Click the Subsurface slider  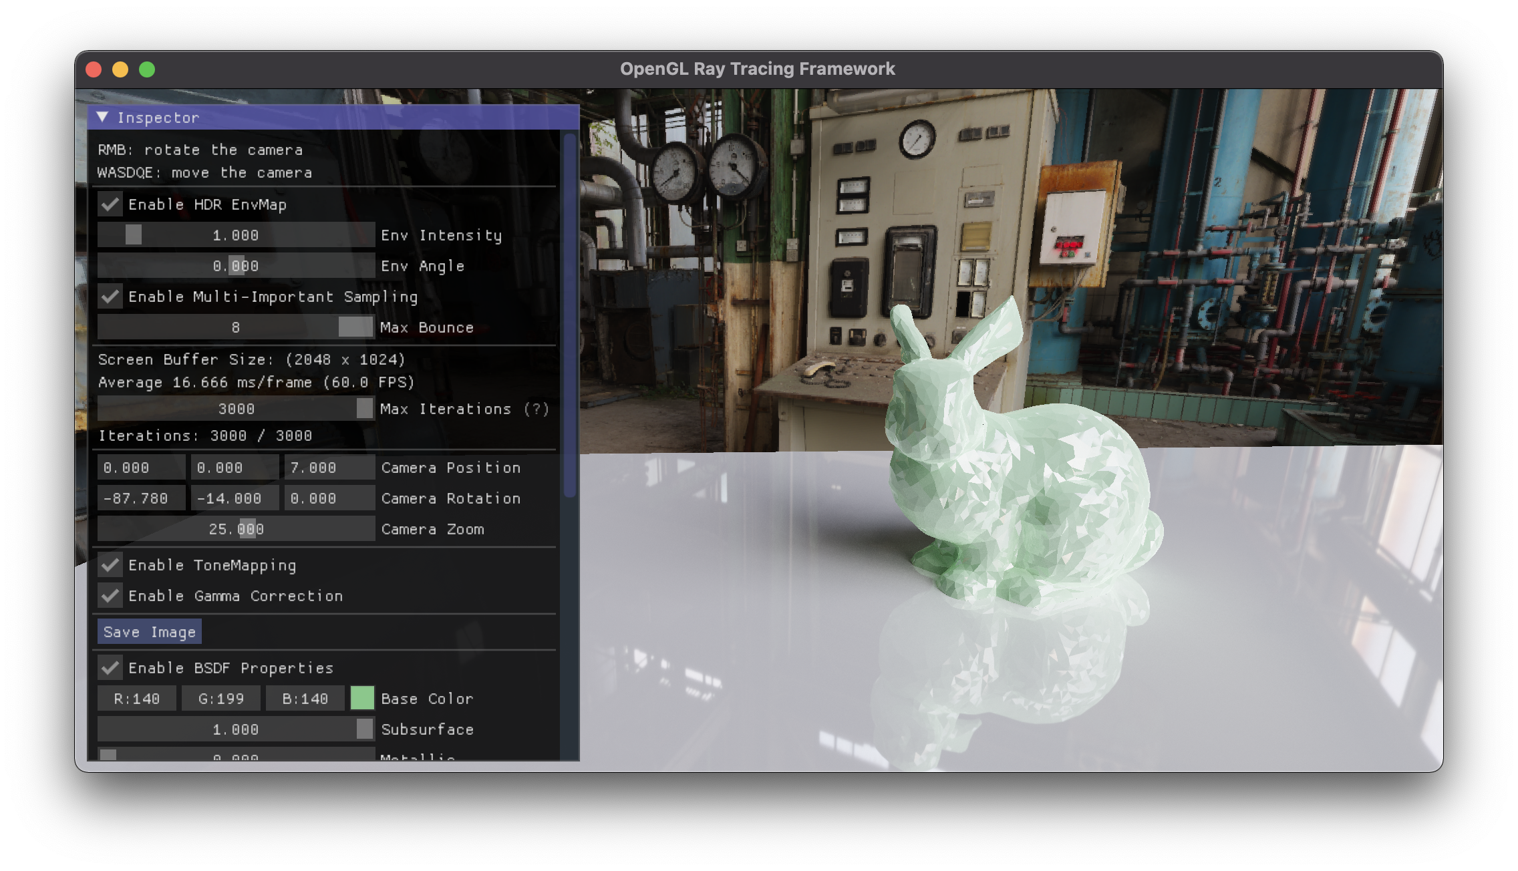(x=236, y=729)
